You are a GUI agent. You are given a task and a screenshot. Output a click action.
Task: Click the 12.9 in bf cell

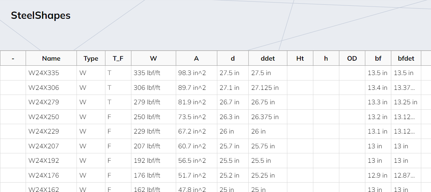[x=378, y=175]
